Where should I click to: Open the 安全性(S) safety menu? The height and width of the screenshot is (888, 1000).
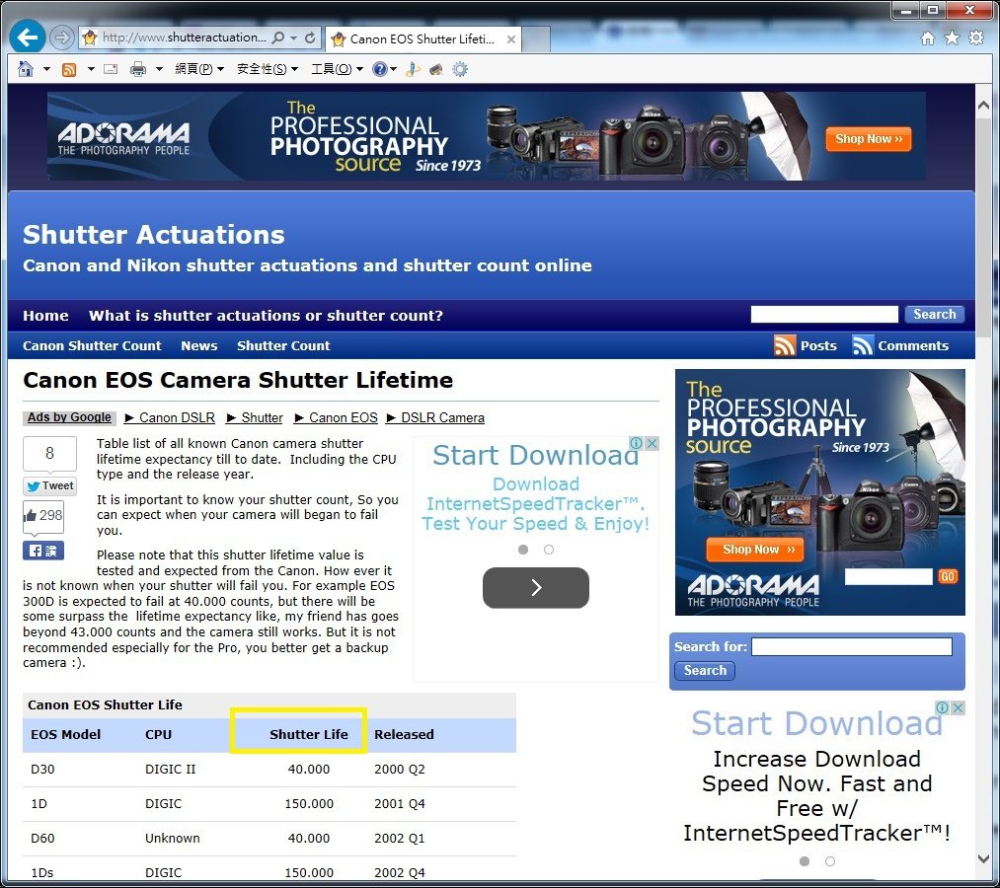tap(268, 69)
